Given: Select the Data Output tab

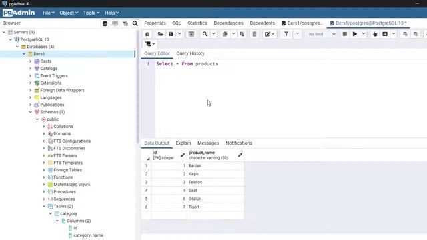Looking at the screenshot, I should 157,143.
